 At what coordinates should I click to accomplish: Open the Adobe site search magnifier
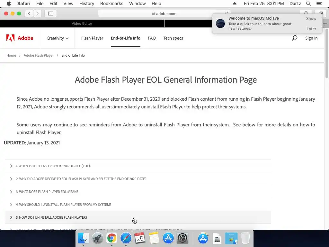click(x=295, y=38)
